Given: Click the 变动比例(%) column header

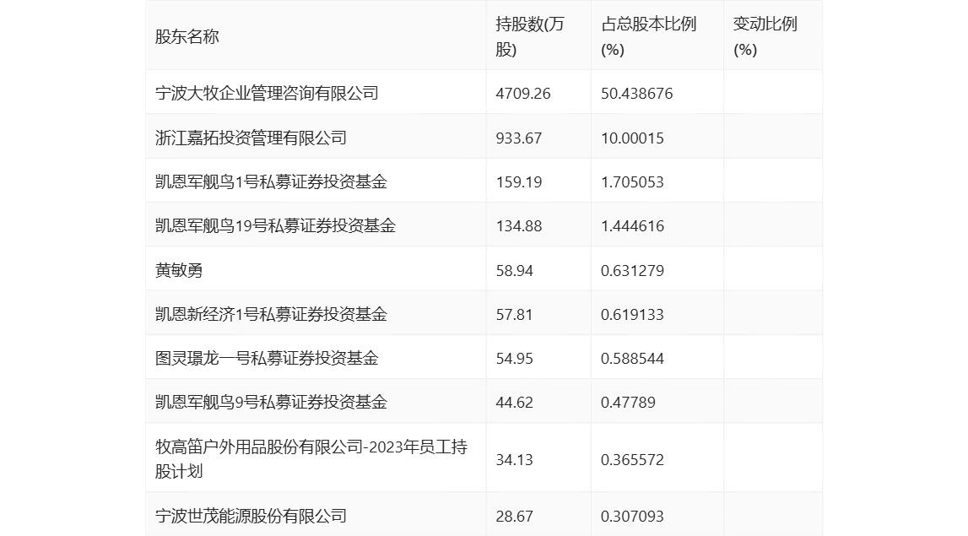Looking at the screenshot, I should tap(765, 37).
